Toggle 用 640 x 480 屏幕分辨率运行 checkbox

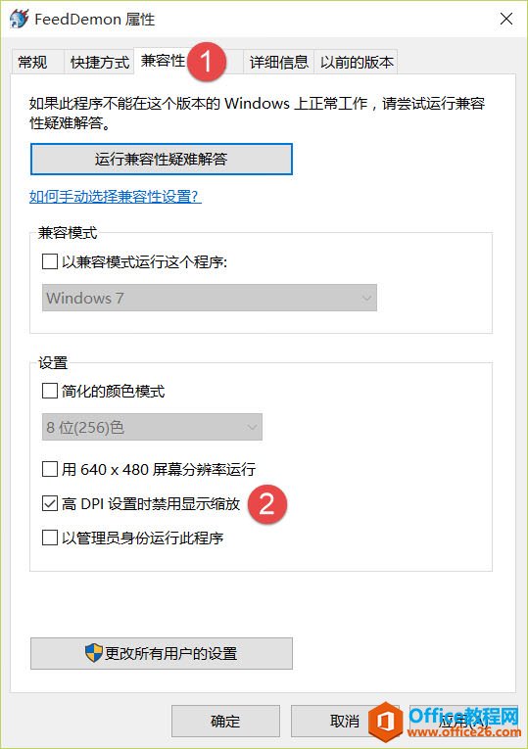coord(50,469)
